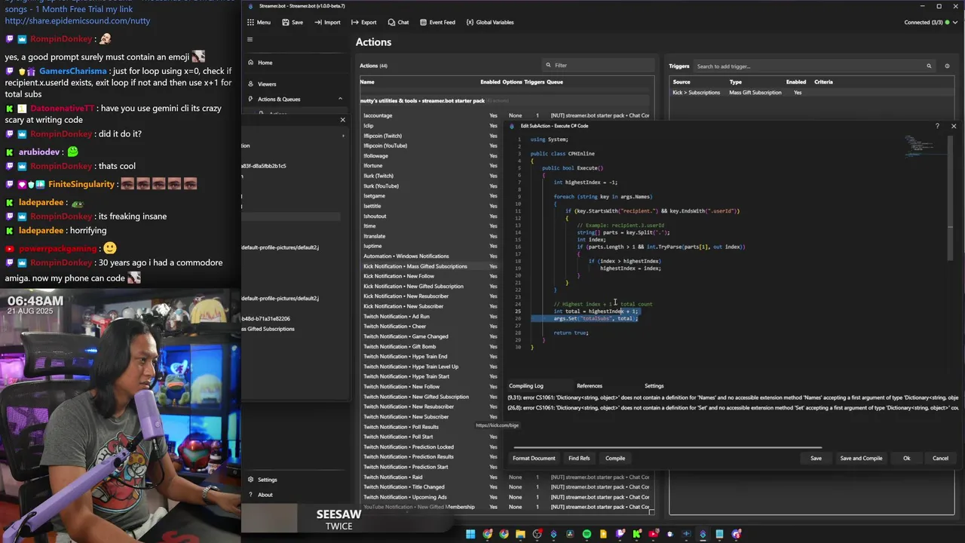
Task: Click the Windows Start button
Action: click(x=470, y=535)
